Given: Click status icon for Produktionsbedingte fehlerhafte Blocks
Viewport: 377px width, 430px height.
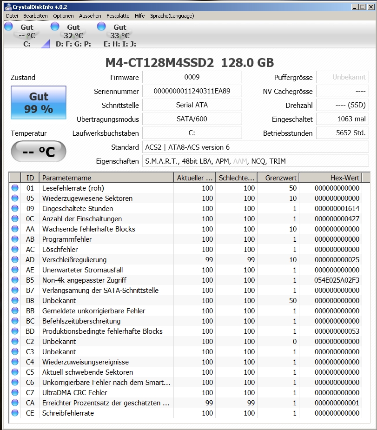Looking at the screenshot, I should 15,331.
